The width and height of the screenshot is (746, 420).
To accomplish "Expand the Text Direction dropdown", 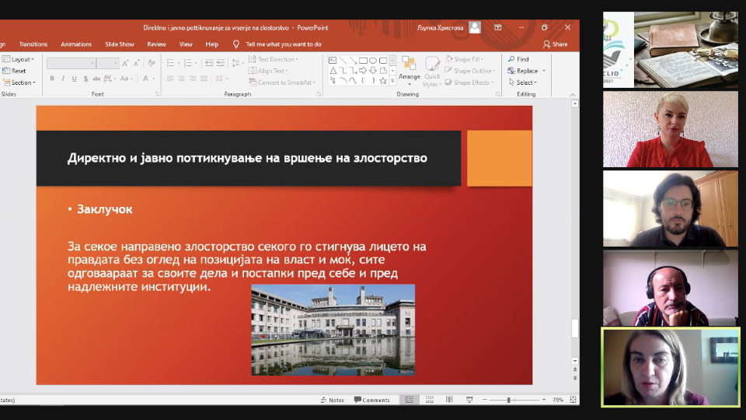I will click(274, 59).
